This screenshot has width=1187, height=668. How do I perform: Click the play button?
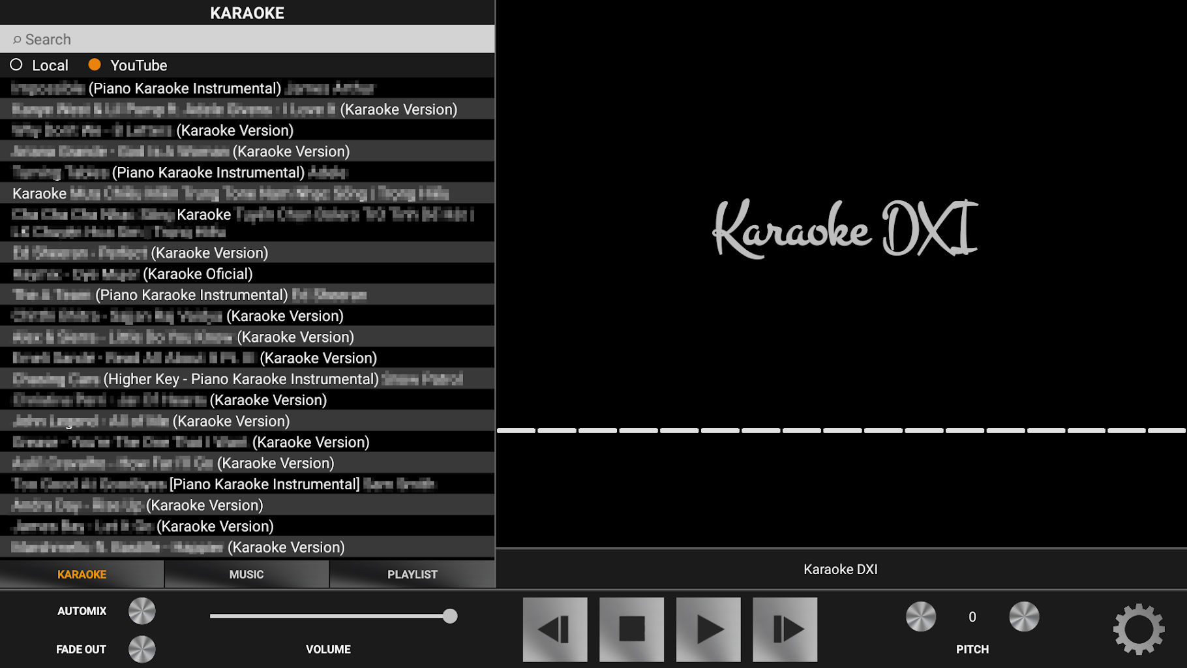tap(708, 630)
